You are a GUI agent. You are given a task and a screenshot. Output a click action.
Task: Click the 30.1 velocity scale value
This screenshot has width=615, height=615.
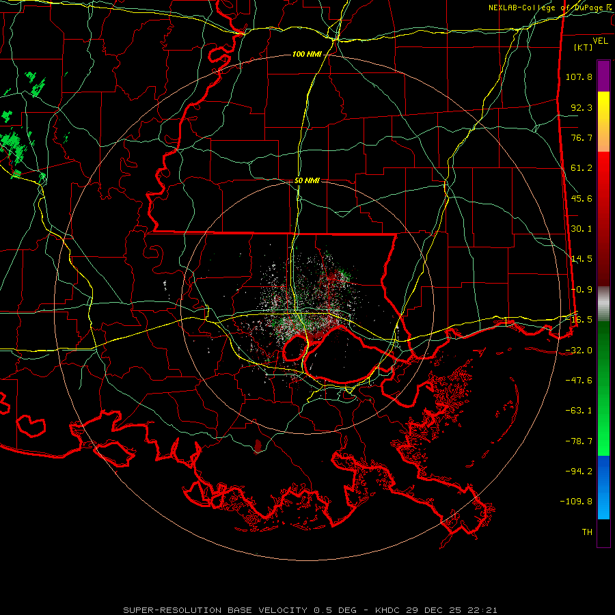pos(582,229)
